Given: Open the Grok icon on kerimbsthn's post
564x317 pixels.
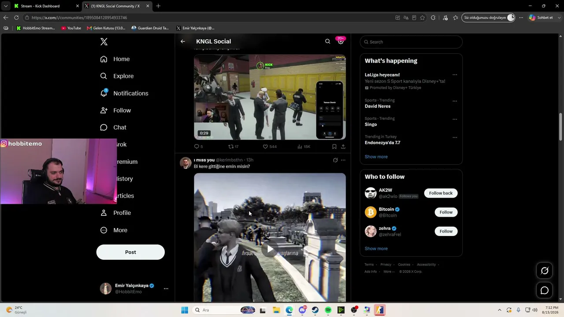Looking at the screenshot, I should coord(335,160).
